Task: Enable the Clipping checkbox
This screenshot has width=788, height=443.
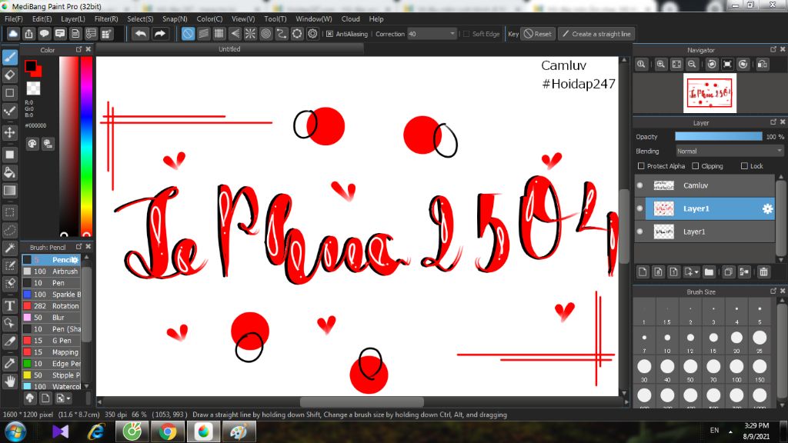Action: [x=696, y=166]
